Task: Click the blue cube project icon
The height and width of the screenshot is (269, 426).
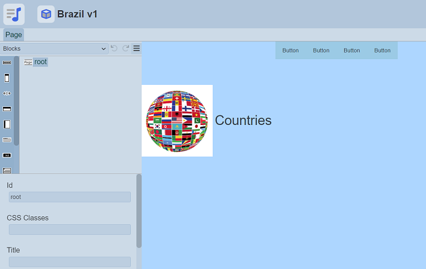Action: [46, 14]
